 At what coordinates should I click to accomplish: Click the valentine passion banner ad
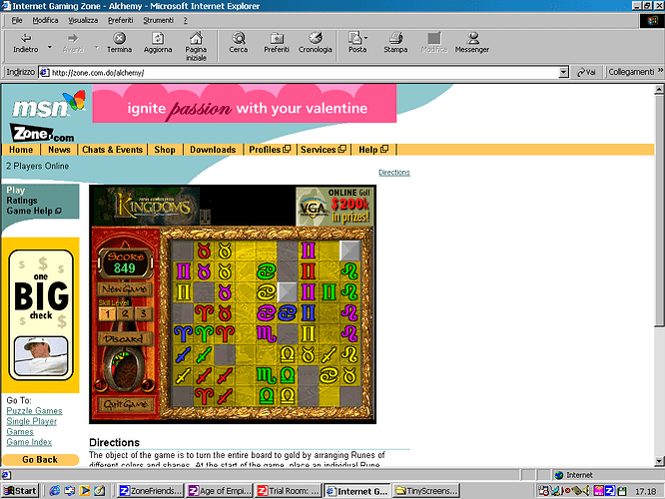point(245,104)
